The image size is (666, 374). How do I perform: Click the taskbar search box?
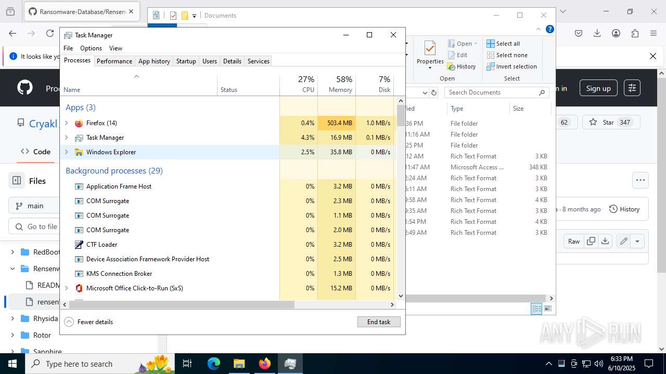(100, 364)
